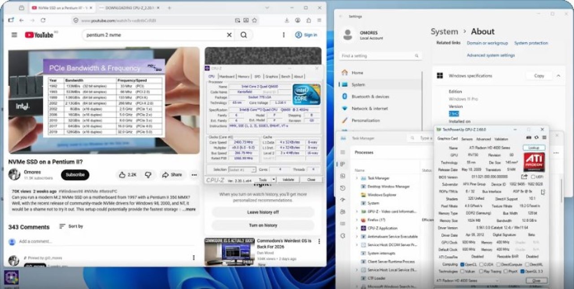This screenshot has width=574, height=289.
Task: Go to the YouTube logo home link
Action: [39, 35]
